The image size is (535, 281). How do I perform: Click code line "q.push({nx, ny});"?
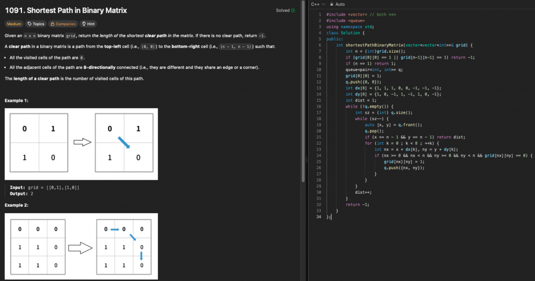[404, 168]
